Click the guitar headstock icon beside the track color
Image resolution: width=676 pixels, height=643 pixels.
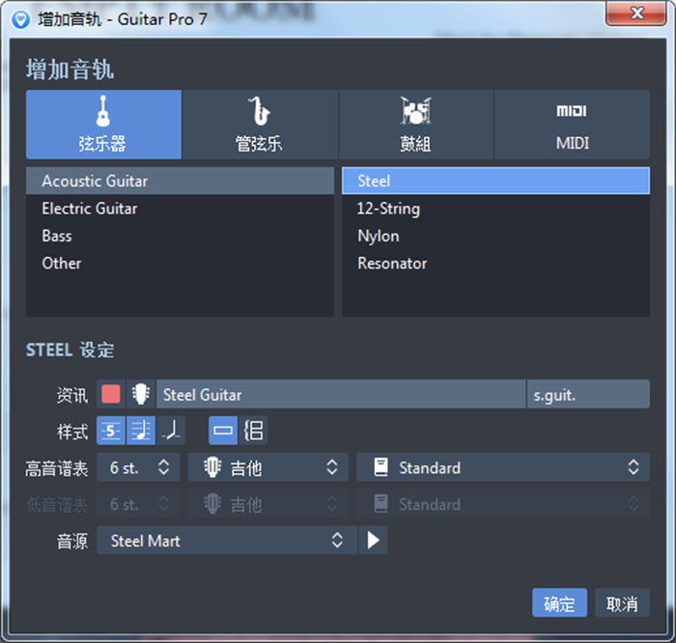point(141,394)
